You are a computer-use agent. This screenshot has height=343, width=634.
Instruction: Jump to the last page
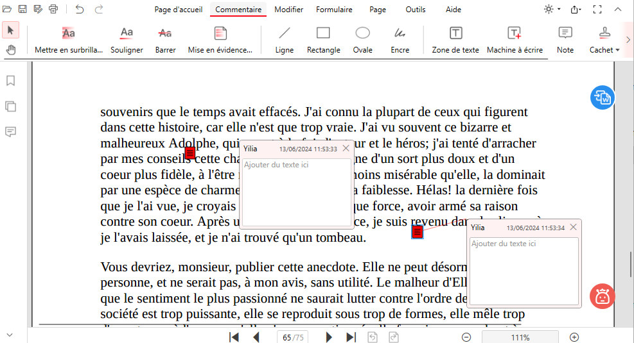351,337
